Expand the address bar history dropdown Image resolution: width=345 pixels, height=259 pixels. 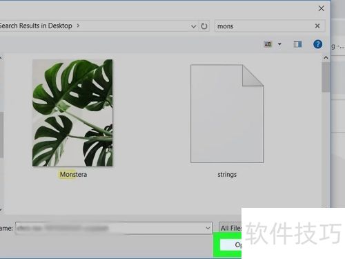[193, 26]
